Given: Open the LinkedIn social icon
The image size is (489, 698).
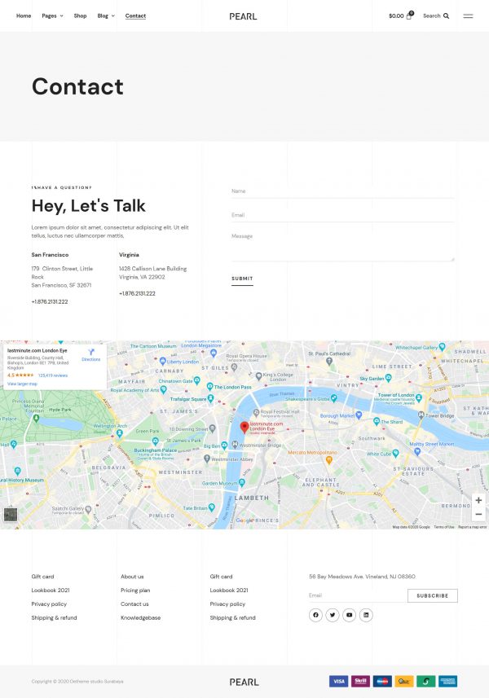Looking at the screenshot, I should [366, 615].
